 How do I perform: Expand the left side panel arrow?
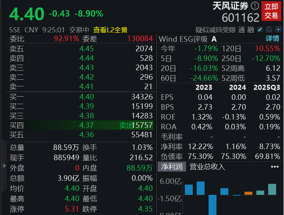click(x=4, y=166)
